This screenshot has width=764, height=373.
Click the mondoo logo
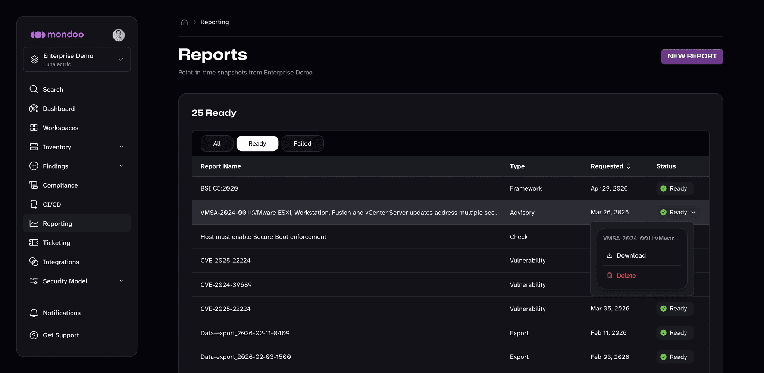click(x=57, y=35)
